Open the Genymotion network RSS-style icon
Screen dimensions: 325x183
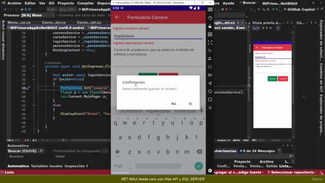(210, 51)
